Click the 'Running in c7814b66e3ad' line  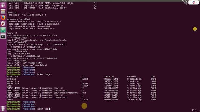(x=24, y=56)
